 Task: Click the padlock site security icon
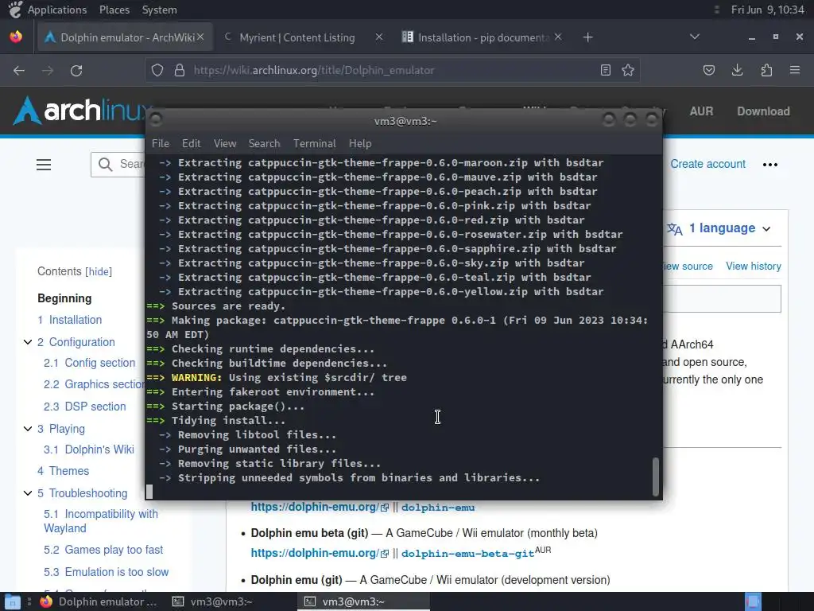coord(180,70)
